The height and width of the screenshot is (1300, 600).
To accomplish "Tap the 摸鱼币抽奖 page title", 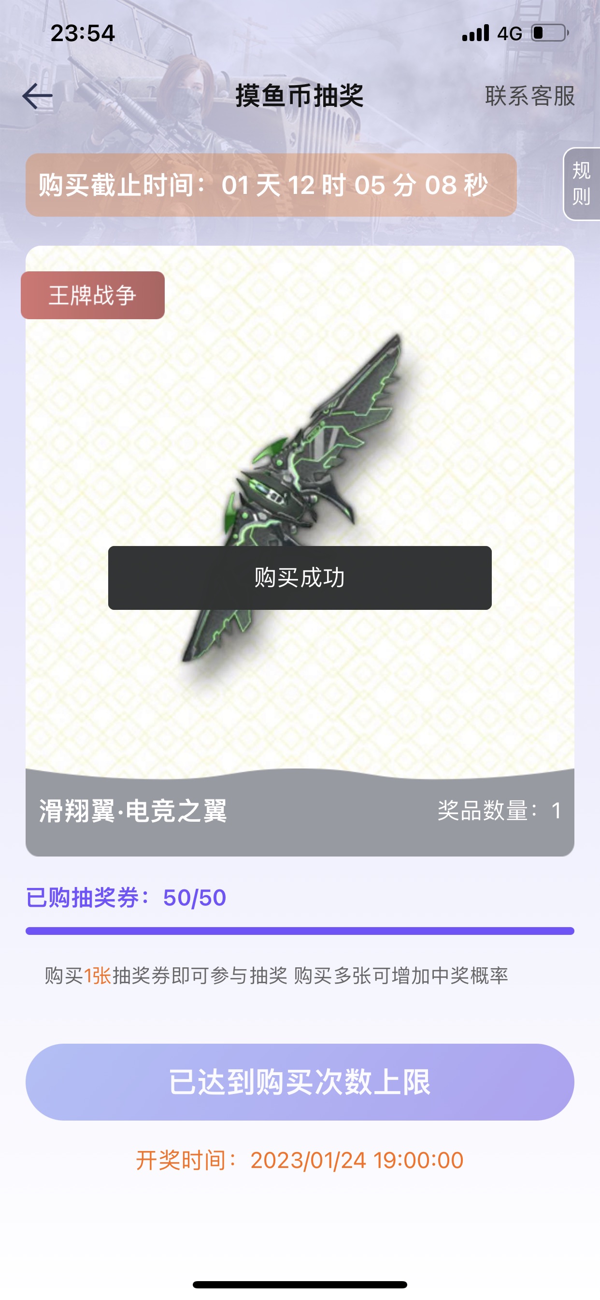I will [x=300, y=96].
